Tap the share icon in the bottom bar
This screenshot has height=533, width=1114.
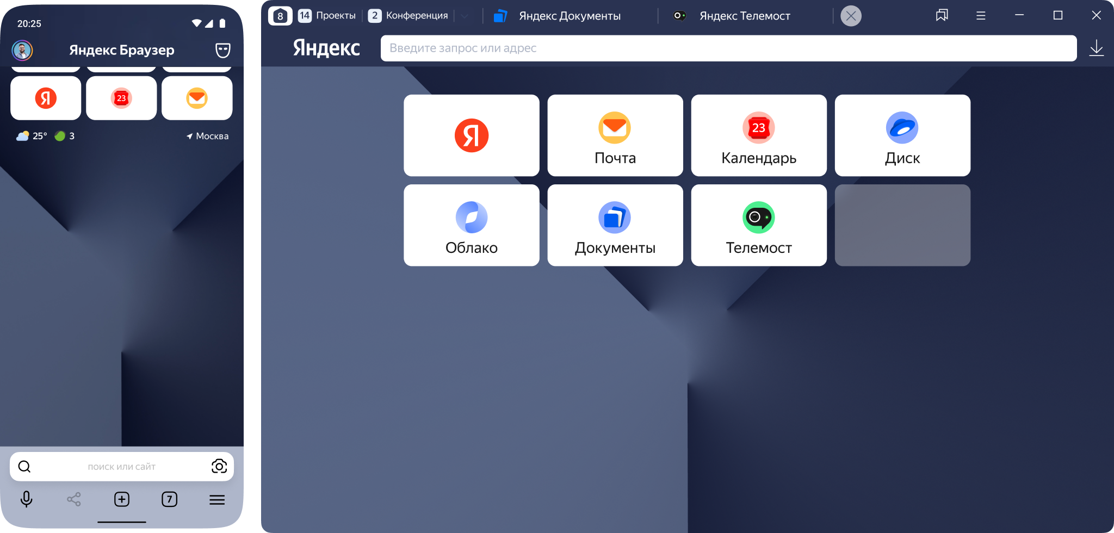[74, 499]
